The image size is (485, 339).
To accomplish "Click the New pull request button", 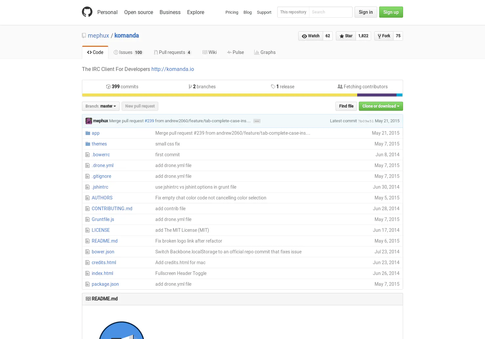I will coord(140,106).
